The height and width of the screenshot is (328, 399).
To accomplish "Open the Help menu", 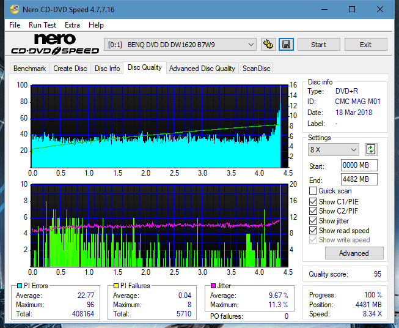I will click(96, 25).
